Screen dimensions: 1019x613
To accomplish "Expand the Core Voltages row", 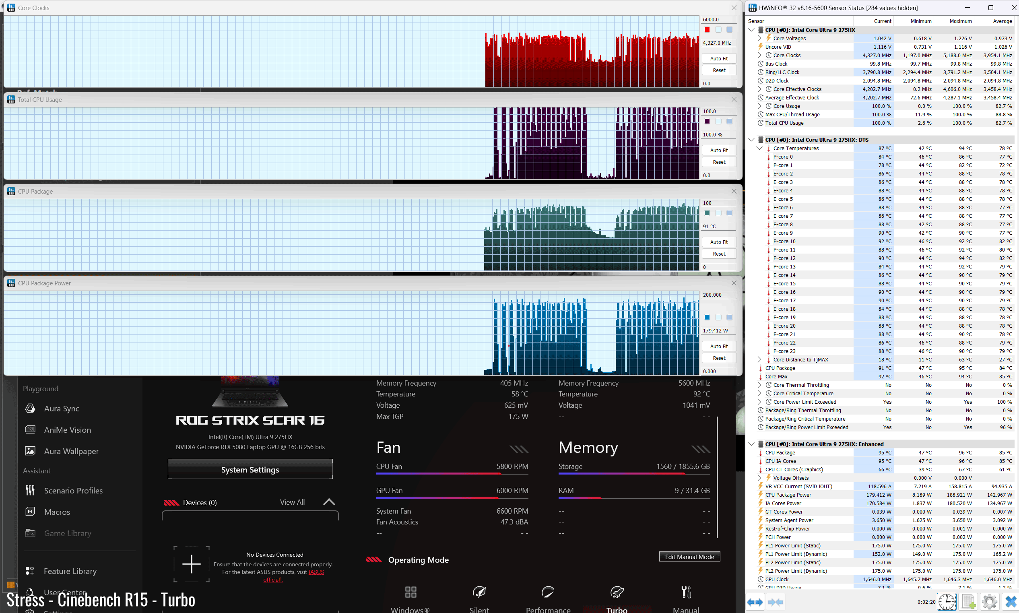I will [759, 38].
